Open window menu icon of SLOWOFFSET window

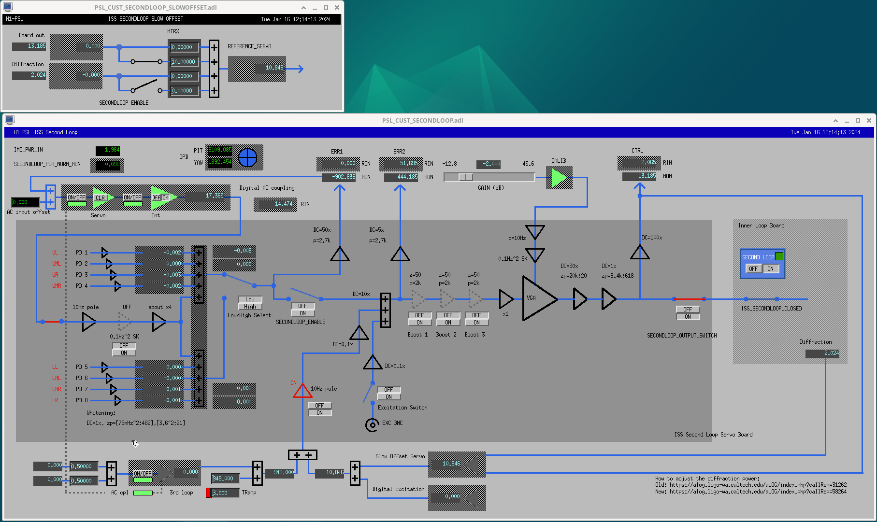[x=7, y=7]
